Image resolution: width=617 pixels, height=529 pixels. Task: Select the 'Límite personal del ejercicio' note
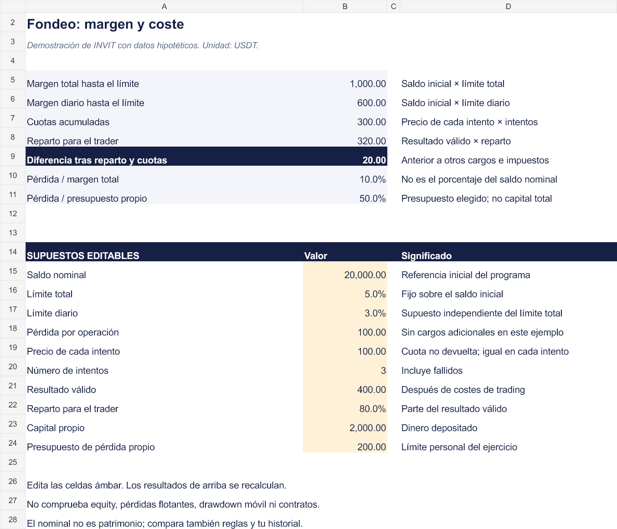[459, 447]
